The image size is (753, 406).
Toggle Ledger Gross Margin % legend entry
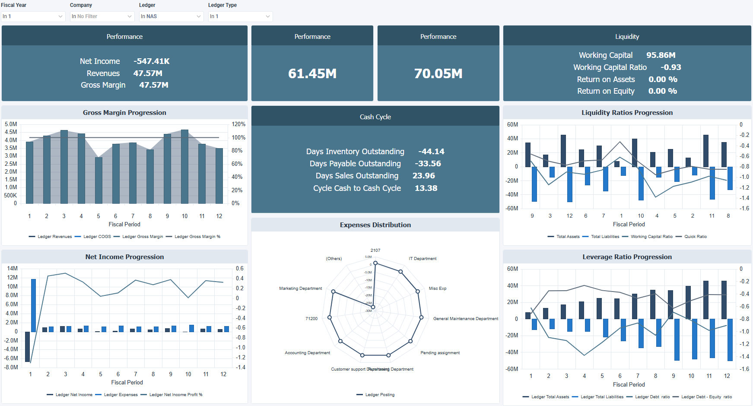coord(193,237)
